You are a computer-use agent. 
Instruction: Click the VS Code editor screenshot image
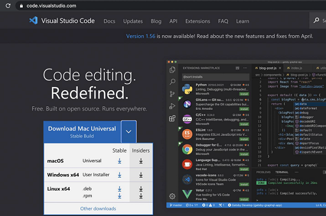tap(246, 134)
